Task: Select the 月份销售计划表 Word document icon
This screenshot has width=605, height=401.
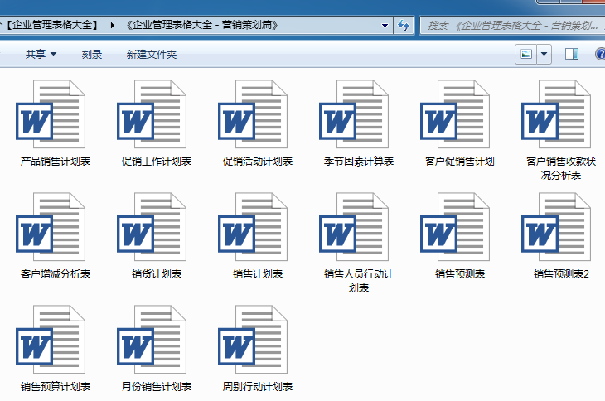Action: [x=152, y=340]
